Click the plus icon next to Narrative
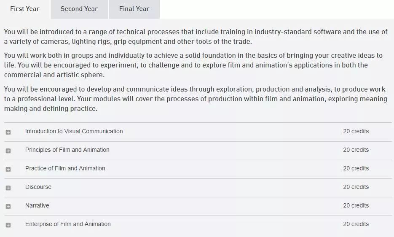This screenshot has height=237, width=394. click(x=8, y=206)
